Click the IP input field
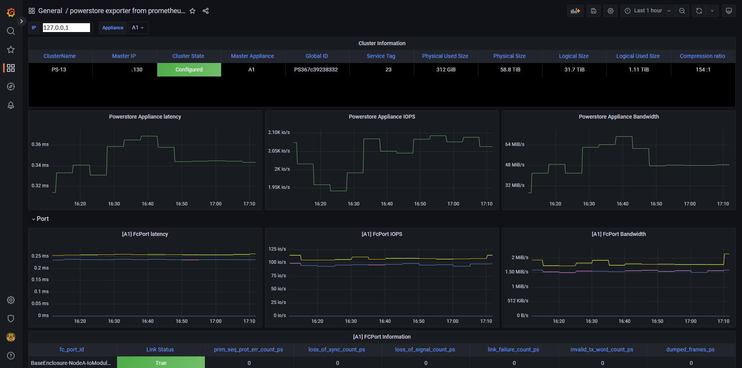The height and width of the screenshot is (368, 742). point(66,28)
